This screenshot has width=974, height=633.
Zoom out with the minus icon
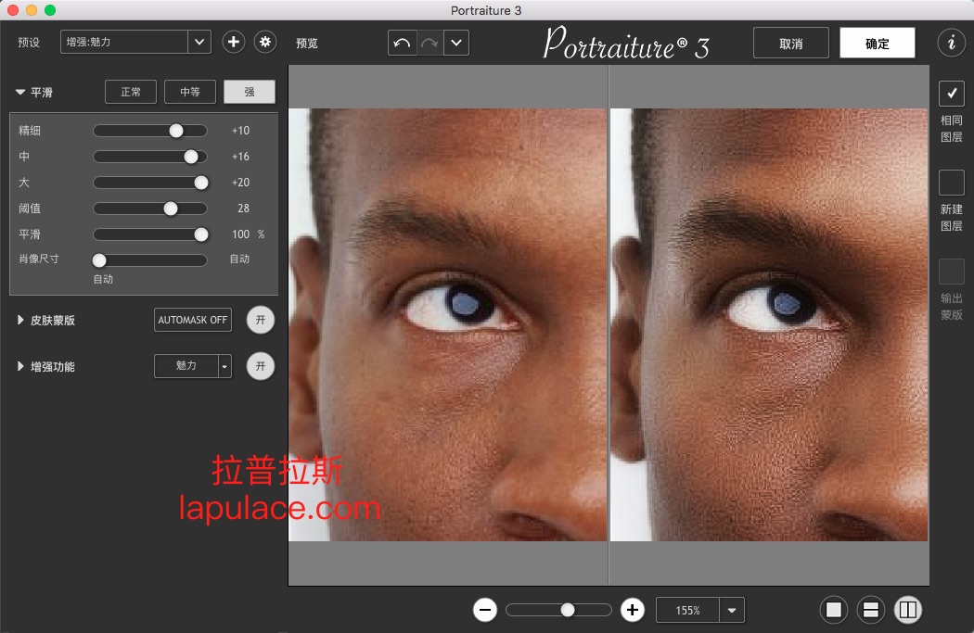point(485,610)
